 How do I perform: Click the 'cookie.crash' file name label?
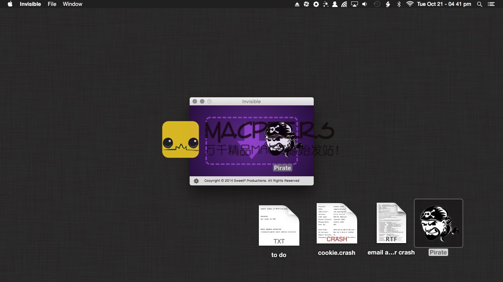pos(337,253)
